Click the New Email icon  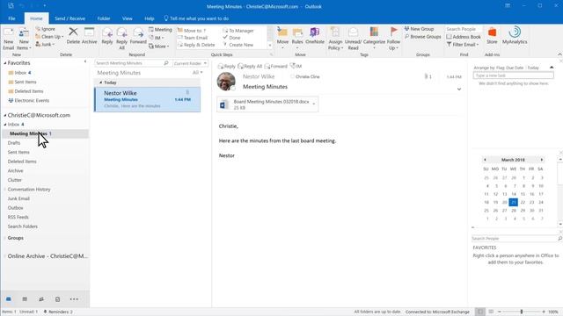click(x=8, y=33)
